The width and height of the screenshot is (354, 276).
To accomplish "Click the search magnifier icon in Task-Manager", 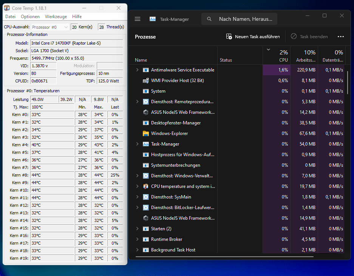I will click(x=209, y=19).
